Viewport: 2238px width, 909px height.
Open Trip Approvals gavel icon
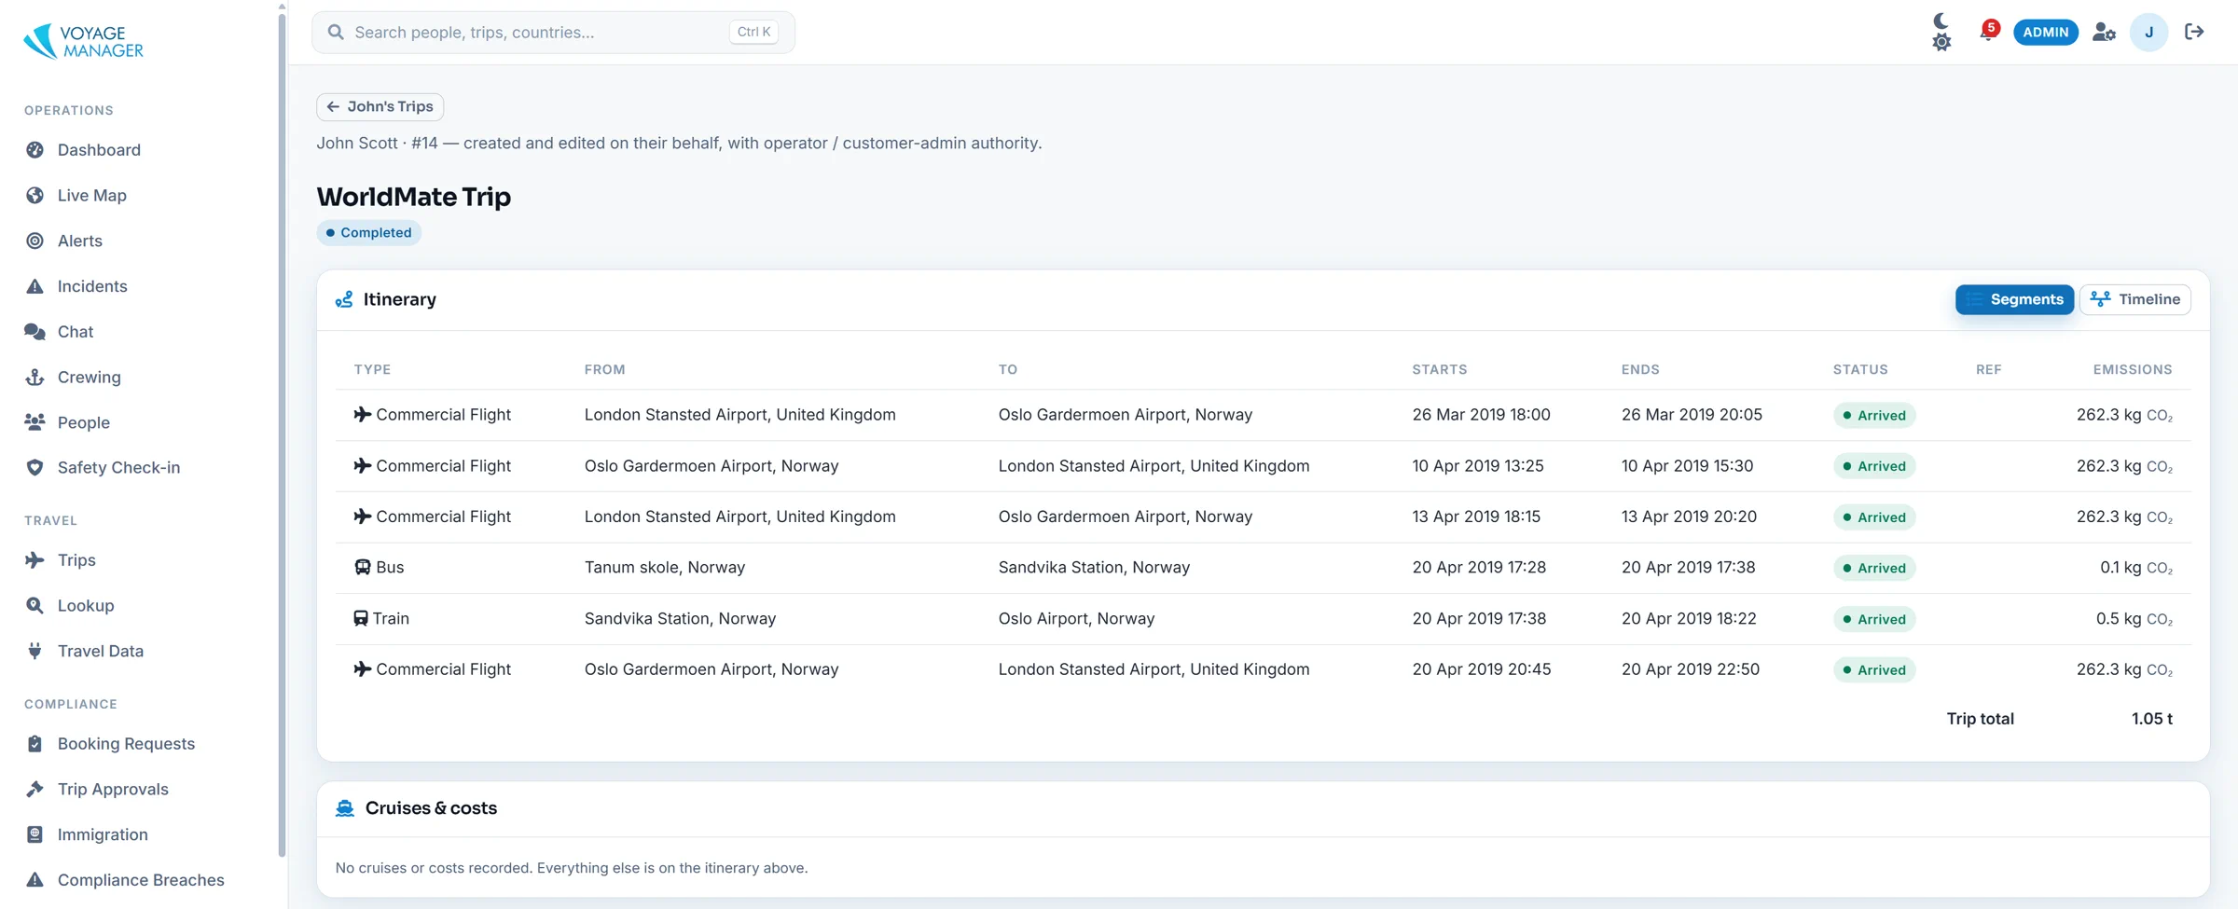tap(35, 790)
